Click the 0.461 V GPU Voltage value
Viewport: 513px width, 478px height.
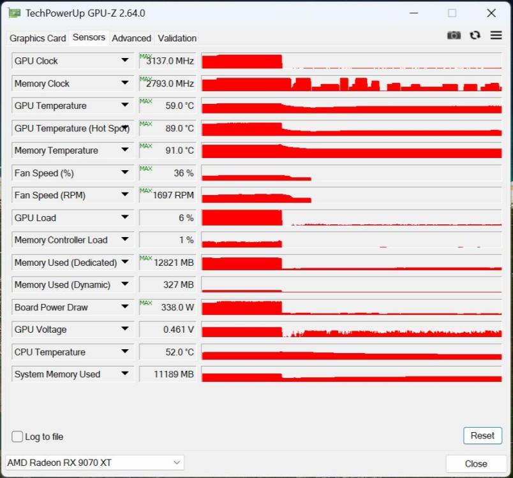tap(168, 330)
